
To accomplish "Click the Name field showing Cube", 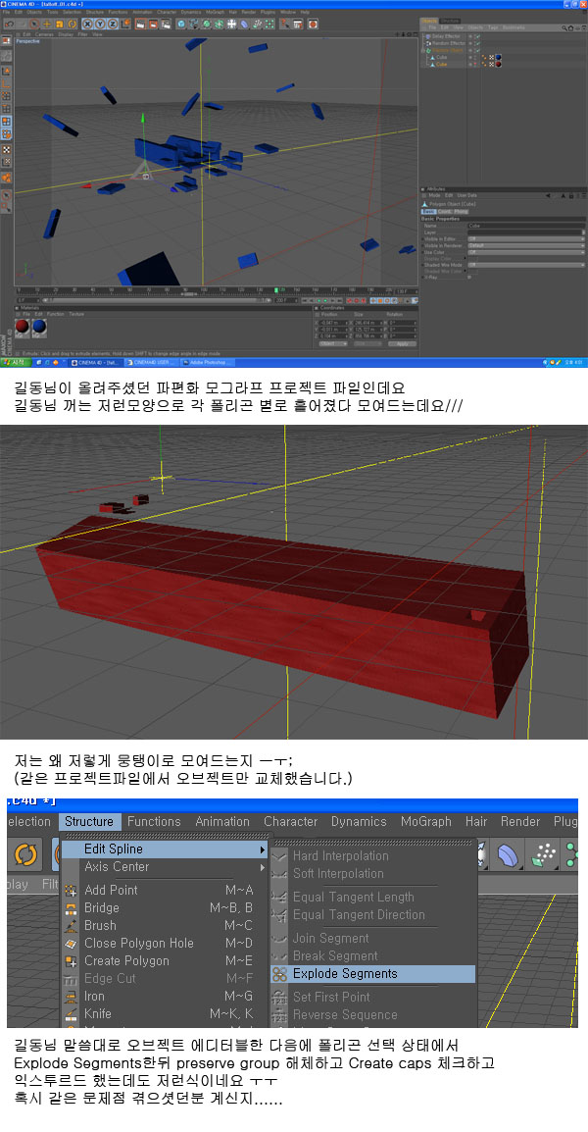I will pyautogui.click(x=526, y=226).
